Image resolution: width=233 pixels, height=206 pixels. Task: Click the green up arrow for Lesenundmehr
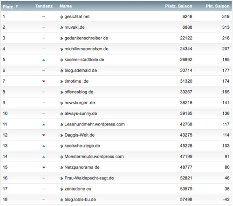click(44, 125)
